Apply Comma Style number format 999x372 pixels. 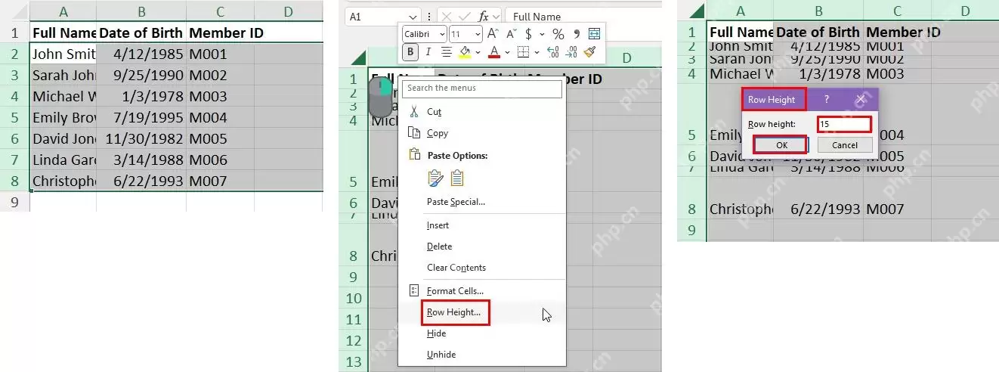pyautogui.click(x=577, y=34)
